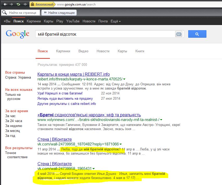Filter results by За неделю
Image resolution: width=222 pixels, height=185 pixels.
[13, 126]
